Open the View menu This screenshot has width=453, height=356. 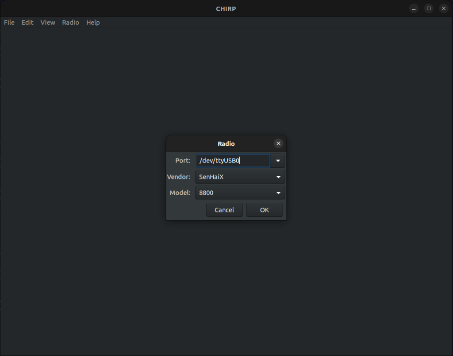pos(48,23)
